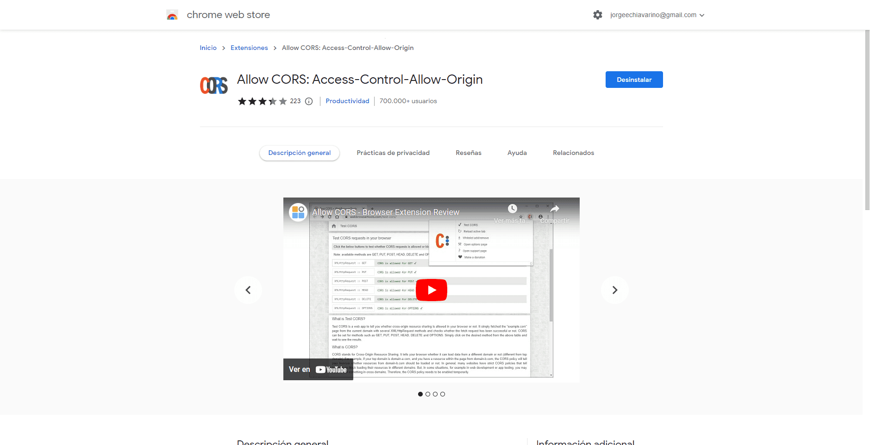Expand the jorgeechiavarino@gmail.com account dropdown

657,15
